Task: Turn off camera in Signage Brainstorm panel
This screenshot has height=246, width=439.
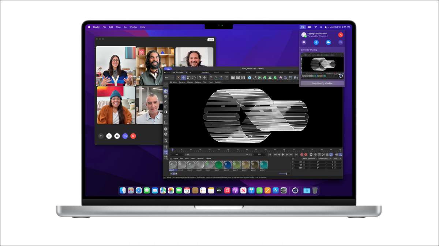Action: tap(328, 42)
